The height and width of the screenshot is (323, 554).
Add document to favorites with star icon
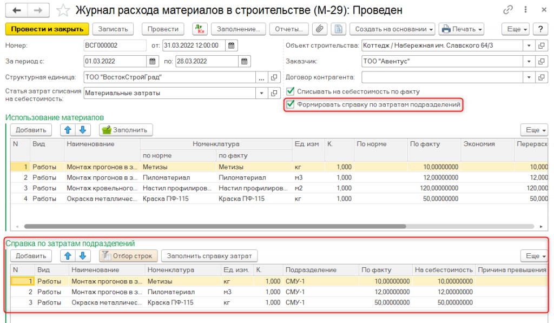tap(63, 10)
